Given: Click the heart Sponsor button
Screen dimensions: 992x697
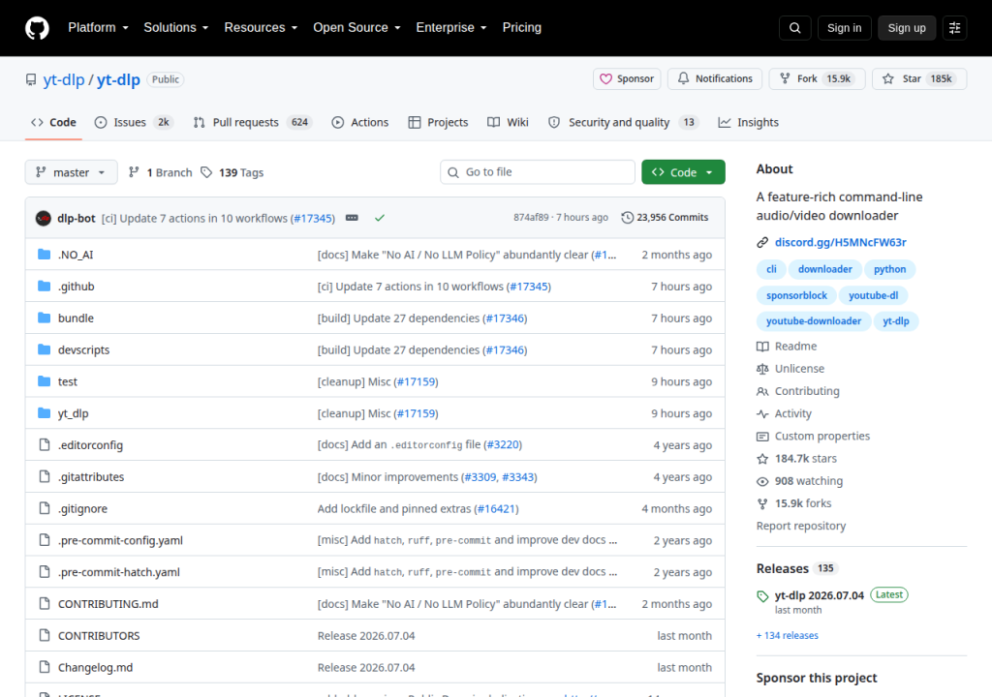Looking at the screenshot, I should tap(627, 78).
